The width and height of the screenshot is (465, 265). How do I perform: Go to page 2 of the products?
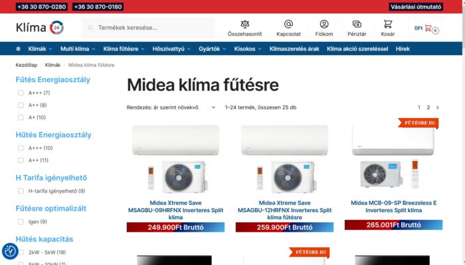point(428,107)
